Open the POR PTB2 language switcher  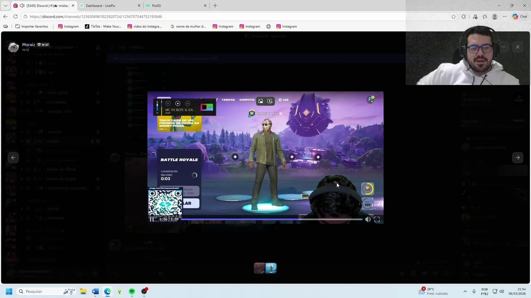pyautogui.click(x=485, y=291)
